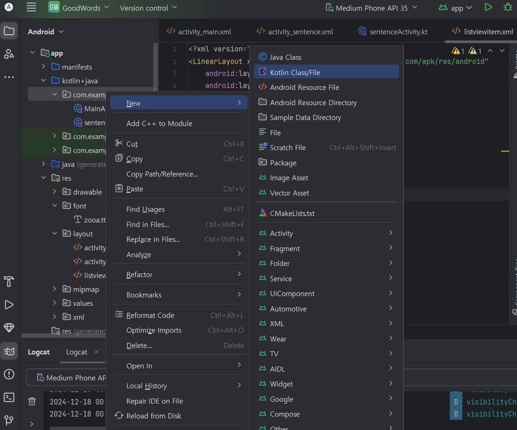The image size is (517, 430).
Task: Choose Android Resource Directory
Action: coord(327,102)
